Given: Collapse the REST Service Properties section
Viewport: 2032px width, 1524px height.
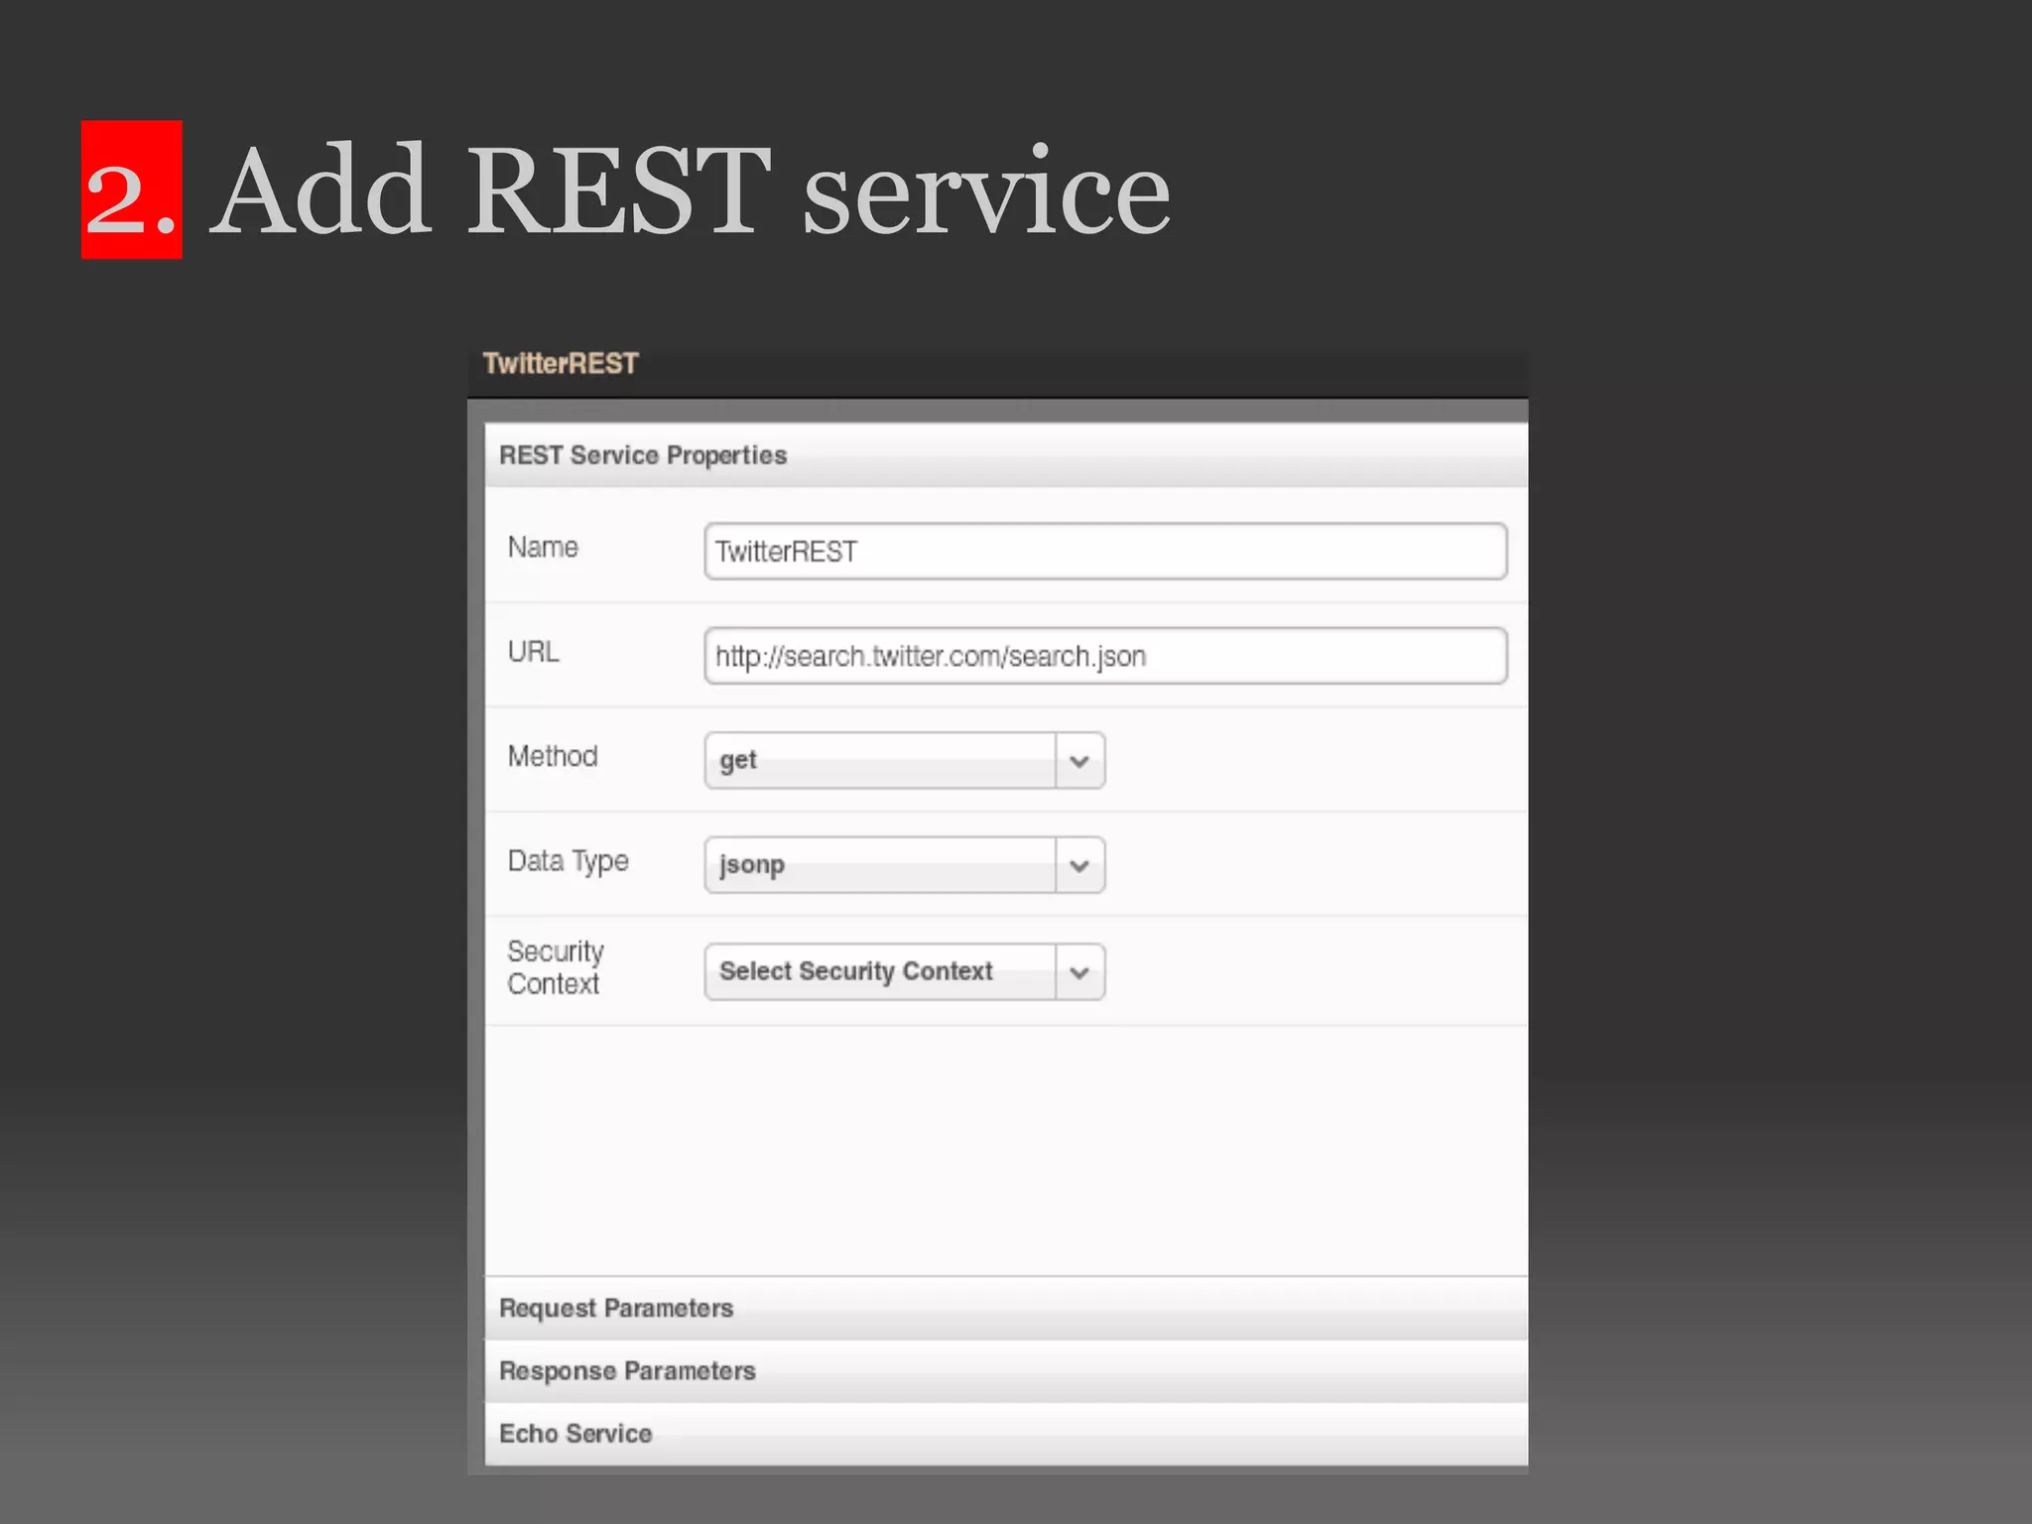Looking at the screenshot, I should tap(1006, 455).
